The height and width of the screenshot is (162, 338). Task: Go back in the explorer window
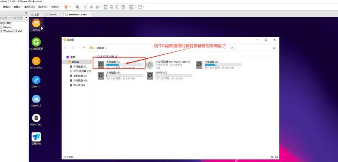pyautogui.click(x=66, y=48)
